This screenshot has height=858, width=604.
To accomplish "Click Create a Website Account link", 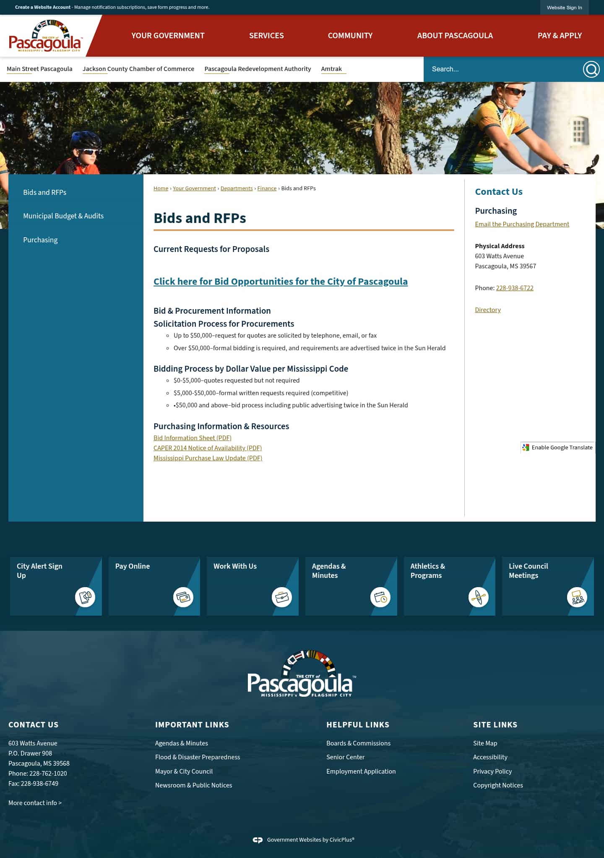I will [x=43, y=7].
